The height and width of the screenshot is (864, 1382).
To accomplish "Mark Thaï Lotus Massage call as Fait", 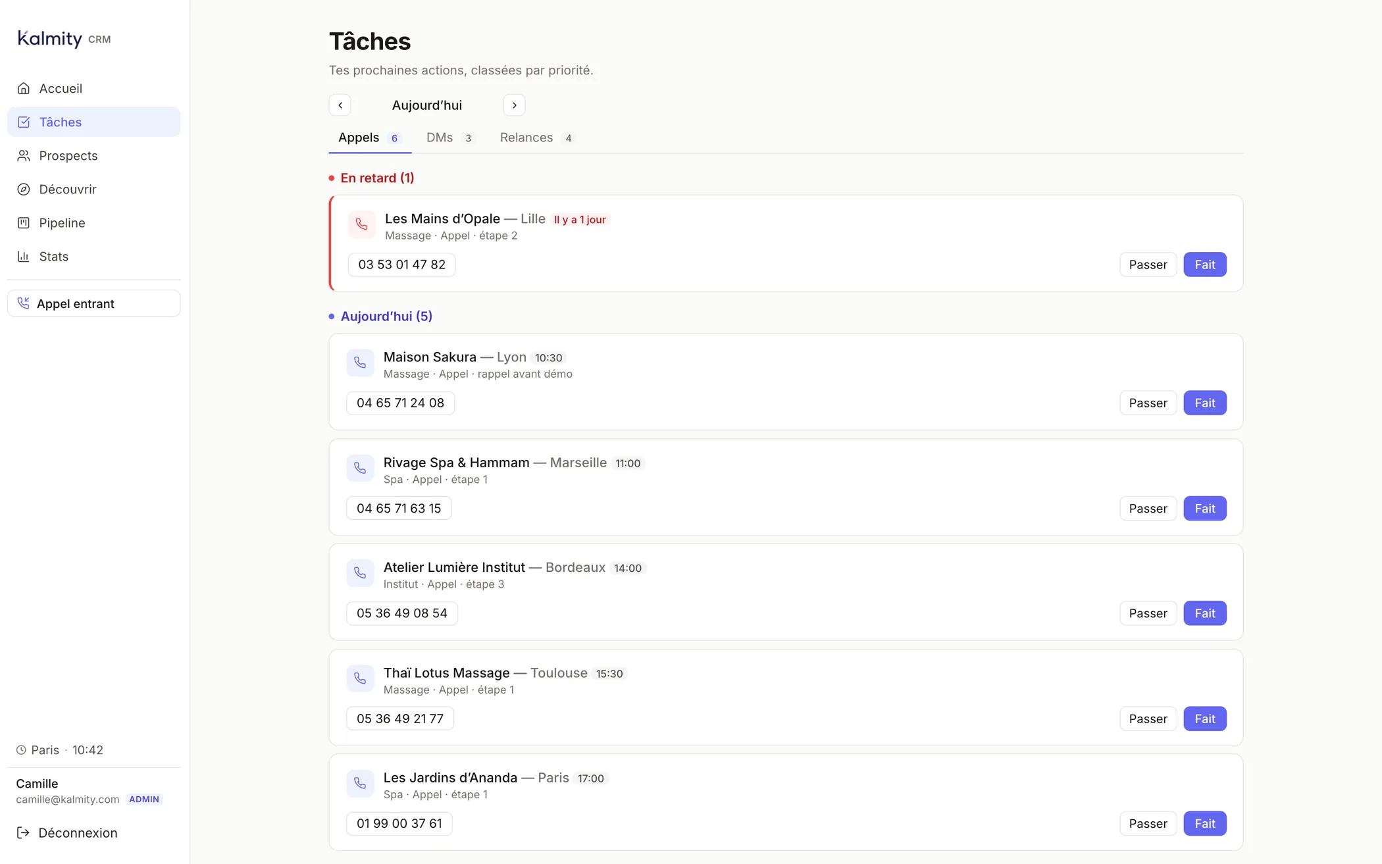I will click(x=1204, y=719).
